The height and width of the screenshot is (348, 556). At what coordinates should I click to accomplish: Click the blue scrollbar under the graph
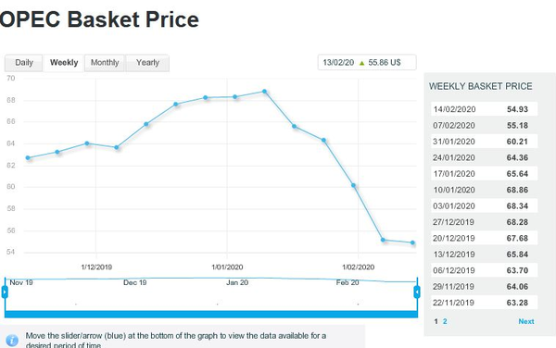click(211, 314)
